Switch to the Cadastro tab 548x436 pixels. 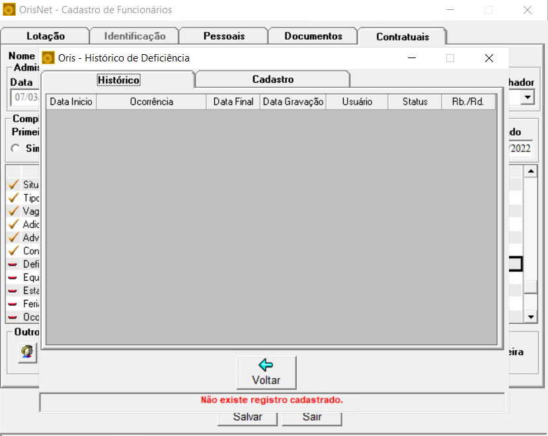[x=272, y=79]
